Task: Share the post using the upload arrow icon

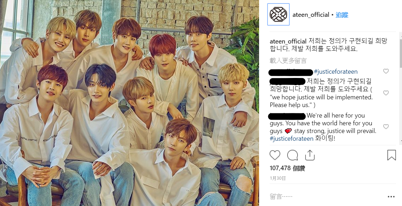Action: pos(310,155)
